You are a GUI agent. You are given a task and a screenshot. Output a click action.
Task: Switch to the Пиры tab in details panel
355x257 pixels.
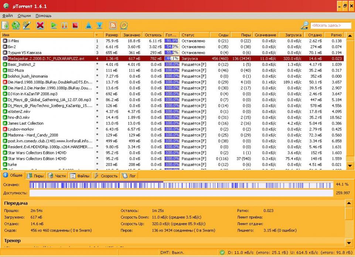tap(35, 176)
